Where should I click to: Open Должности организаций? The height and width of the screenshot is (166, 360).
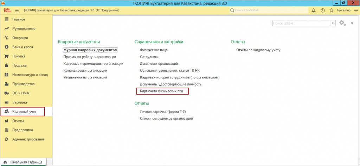pyautogui.click(x=159, y=64)
